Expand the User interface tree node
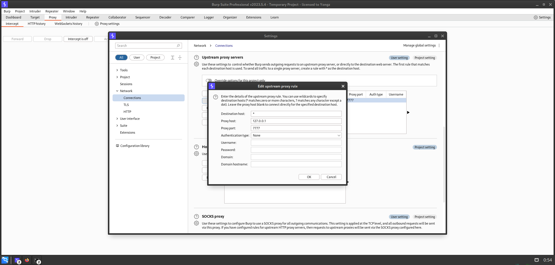This screenshot has width=555, height=265. [x=117, y=119]
